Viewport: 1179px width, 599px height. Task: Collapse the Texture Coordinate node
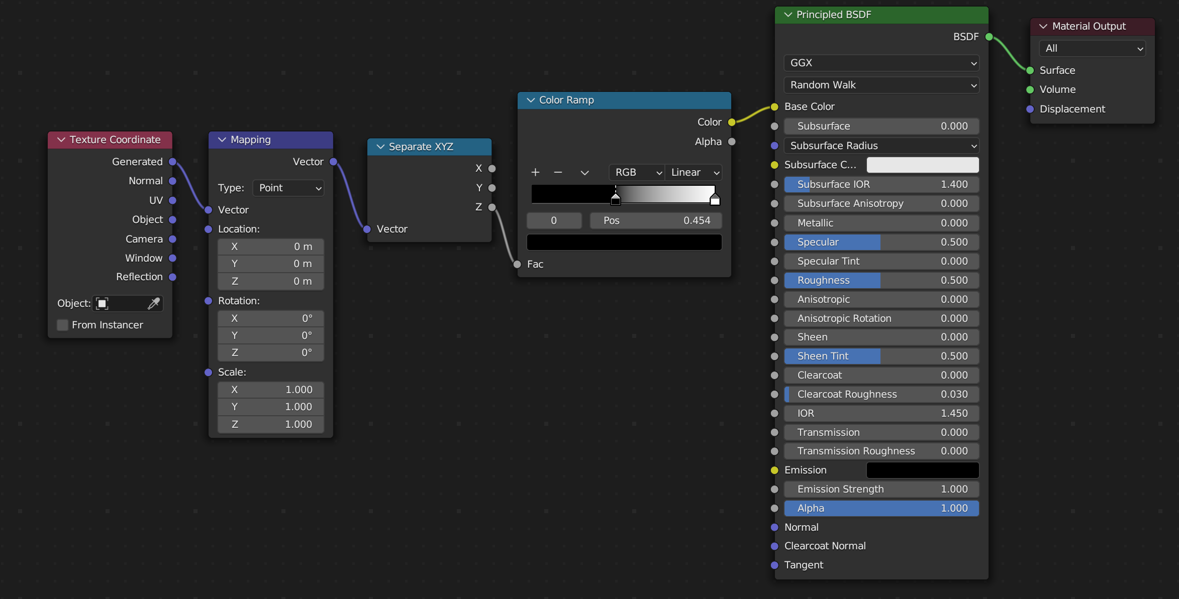[x=61, y=140]
